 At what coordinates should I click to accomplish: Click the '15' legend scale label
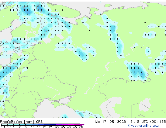[39, 127]
